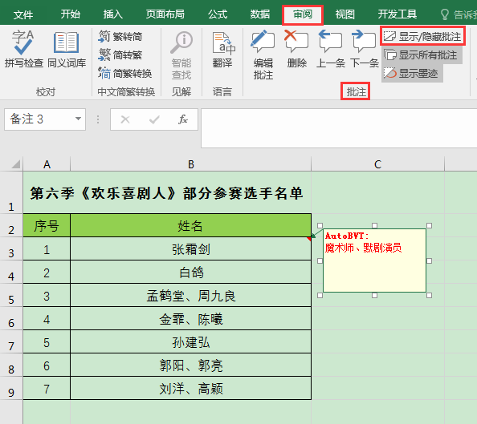Click comment box top-middle resize handle
This screenshot has width=477, height=424.
(x=374, y=225)
